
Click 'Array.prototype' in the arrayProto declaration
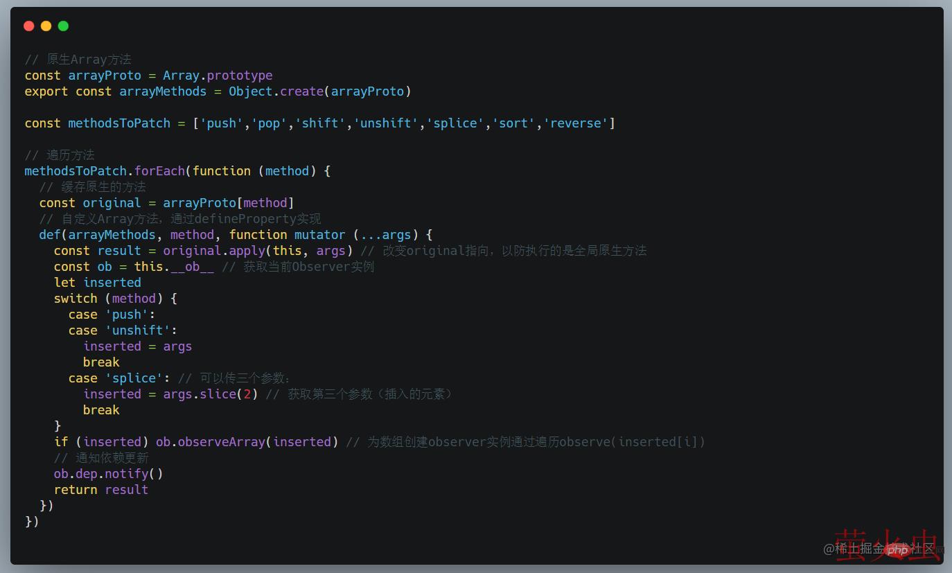[x=218, y=76]
